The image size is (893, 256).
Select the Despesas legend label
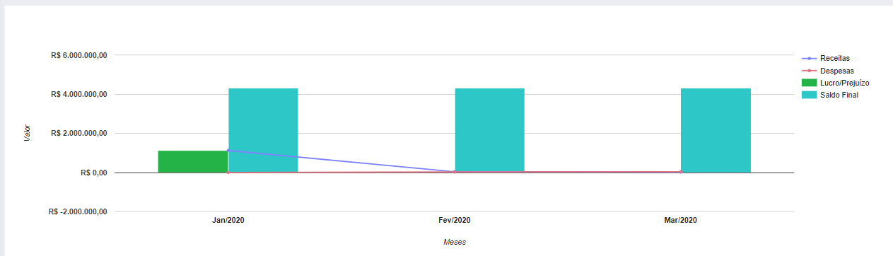[x=837, y=71]
